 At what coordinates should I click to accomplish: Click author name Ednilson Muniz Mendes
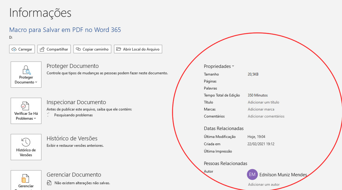point(283,174)
